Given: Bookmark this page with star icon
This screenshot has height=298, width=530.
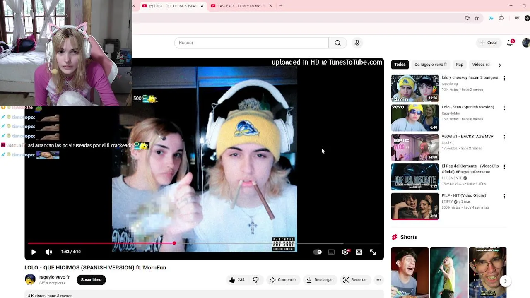Looking at the screenshot, I should pyautogui.click(x=477, y=18).
